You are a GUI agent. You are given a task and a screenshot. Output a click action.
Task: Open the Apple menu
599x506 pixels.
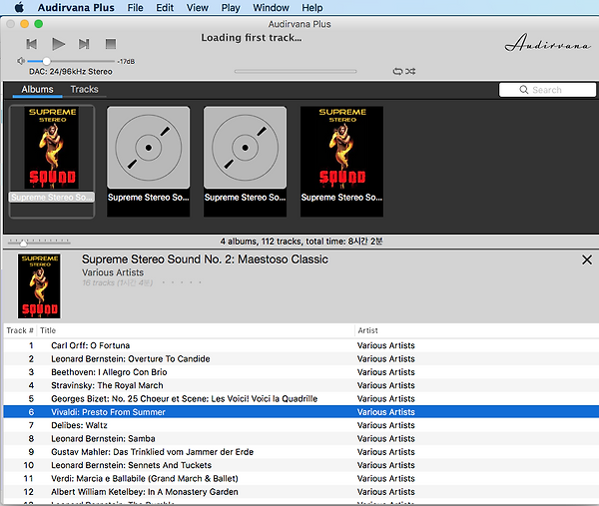click(19, 7)
